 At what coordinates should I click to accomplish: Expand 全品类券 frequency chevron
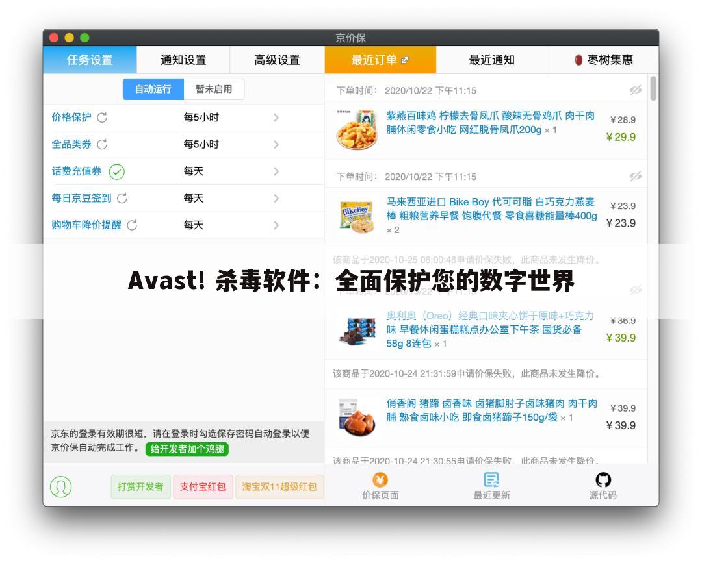tap(276, 144)
